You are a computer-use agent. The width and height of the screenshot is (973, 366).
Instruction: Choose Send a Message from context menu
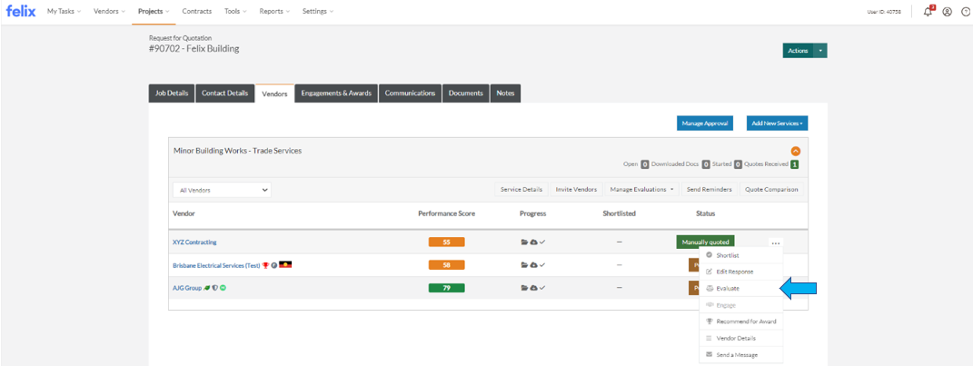coord(741,355)
